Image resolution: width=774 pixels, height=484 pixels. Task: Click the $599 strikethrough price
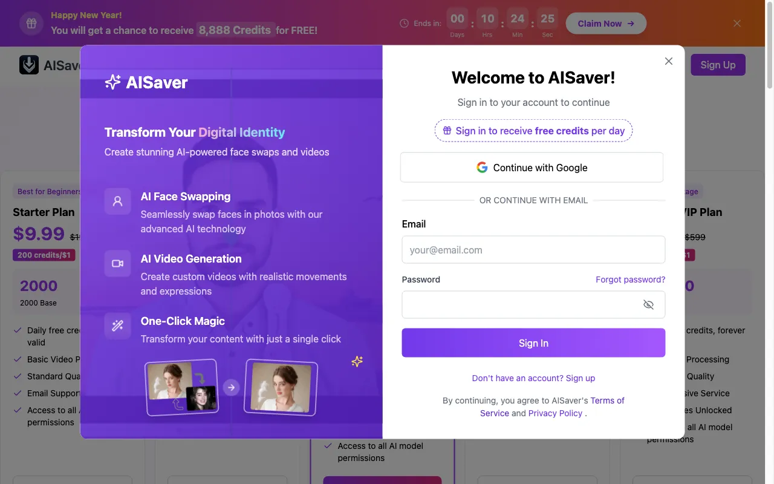pos(695,237)
